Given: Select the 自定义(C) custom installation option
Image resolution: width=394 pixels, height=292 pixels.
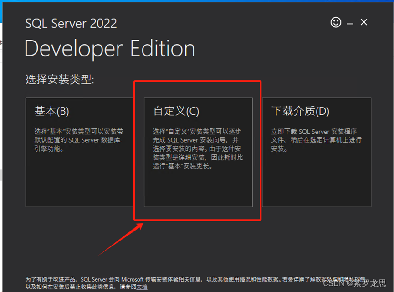Looking at the screenshot, I should (x=198, y=152).
